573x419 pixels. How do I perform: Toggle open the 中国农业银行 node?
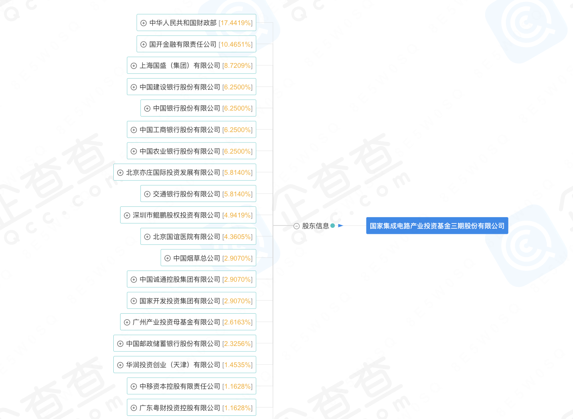point(133,151)
